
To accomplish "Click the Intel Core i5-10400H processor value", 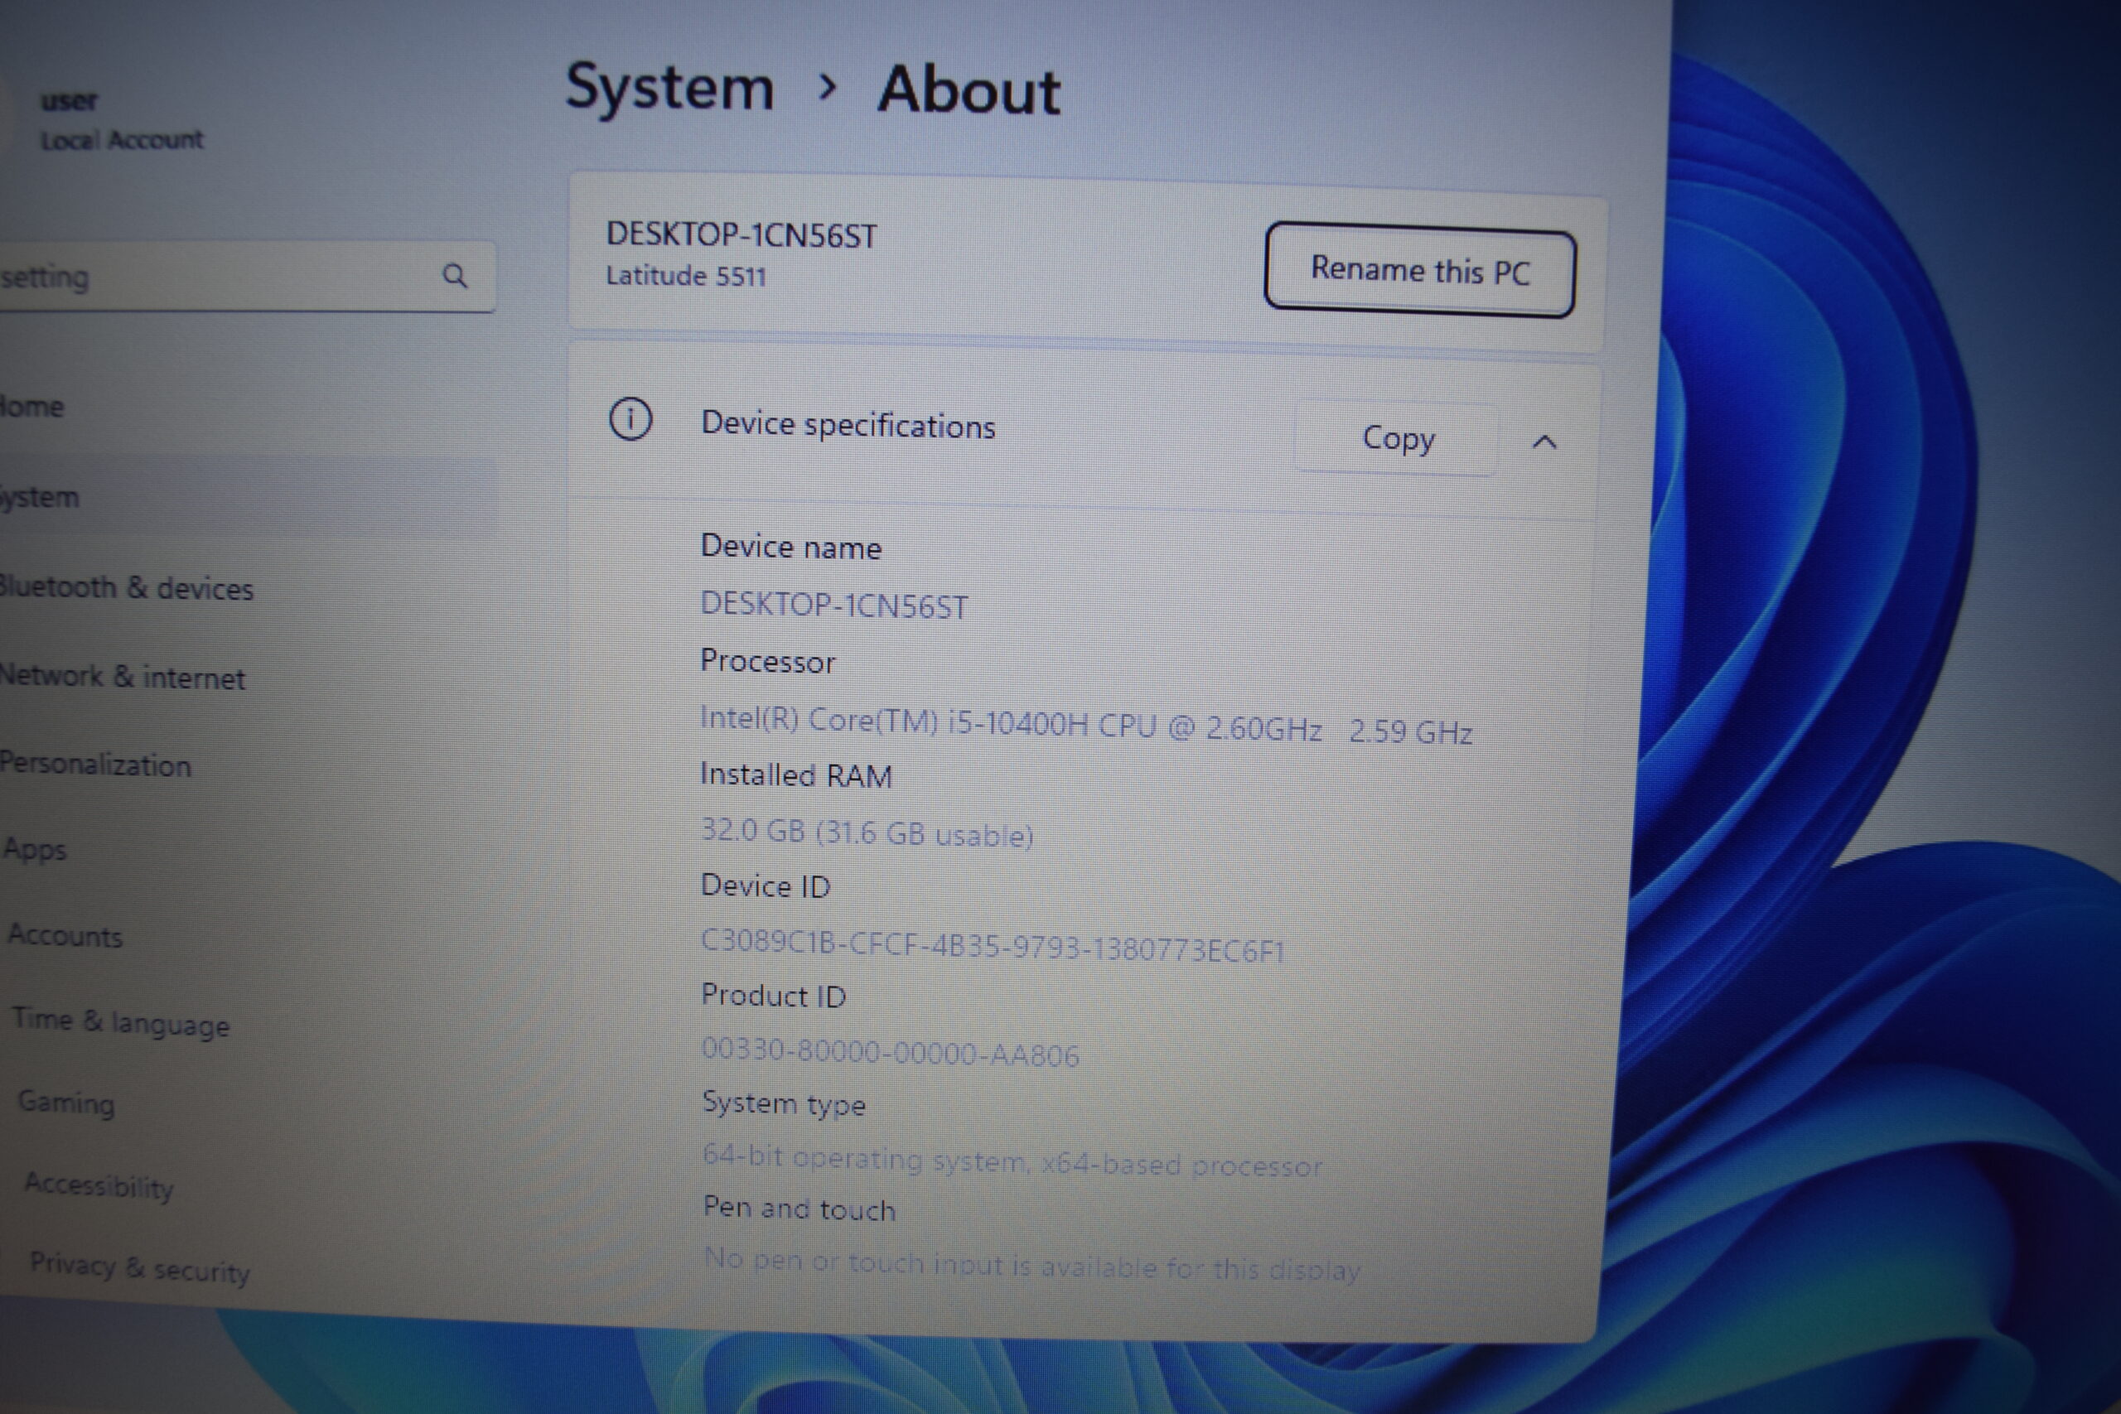I will tap(1085, 724).
